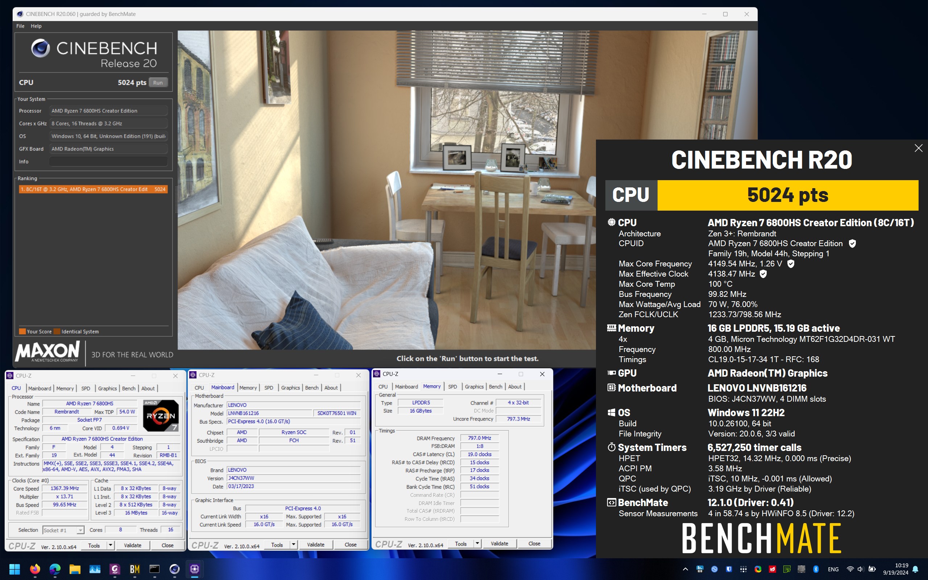The height and width of the screenshot is (580, 928).
Task: Open the red Malwarebytes-style tray icon
Action: pos(772,569)
